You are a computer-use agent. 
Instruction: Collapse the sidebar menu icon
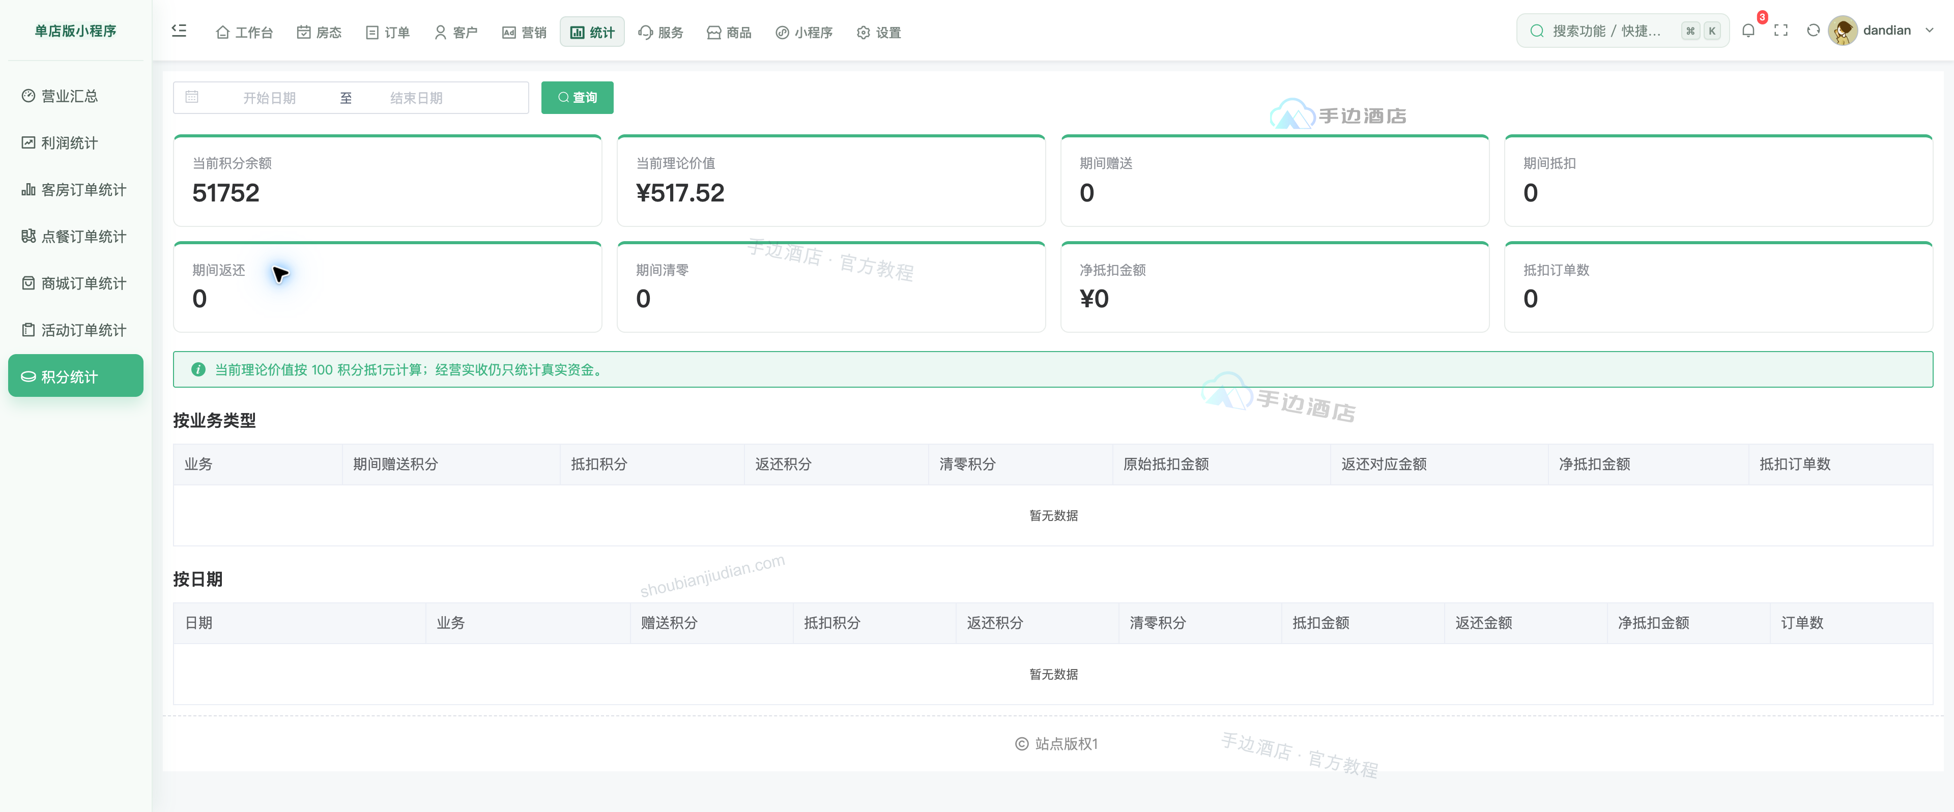coord(179,31)
